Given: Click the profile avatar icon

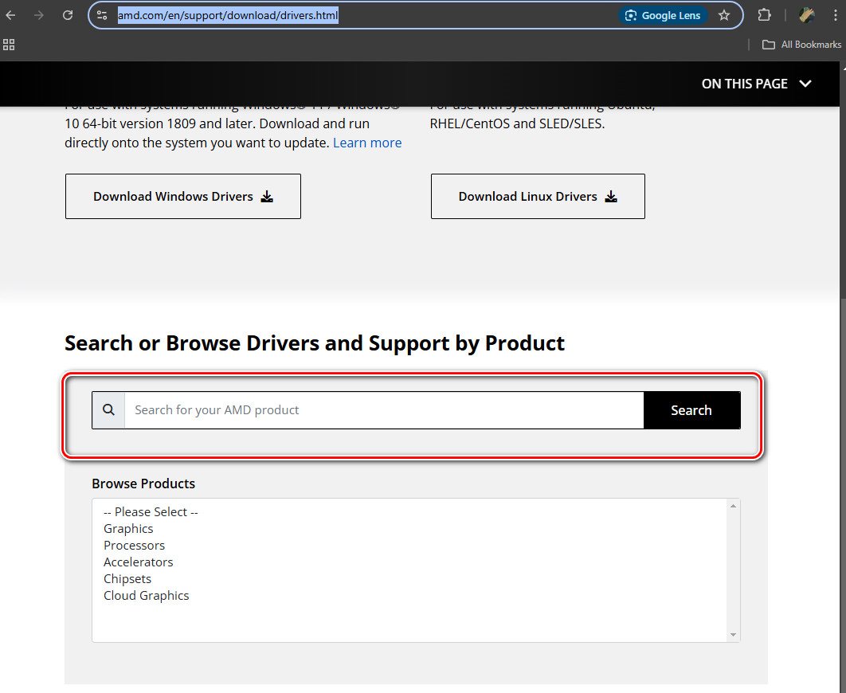Looking at the screenshot, I should (x=807, y=15).
